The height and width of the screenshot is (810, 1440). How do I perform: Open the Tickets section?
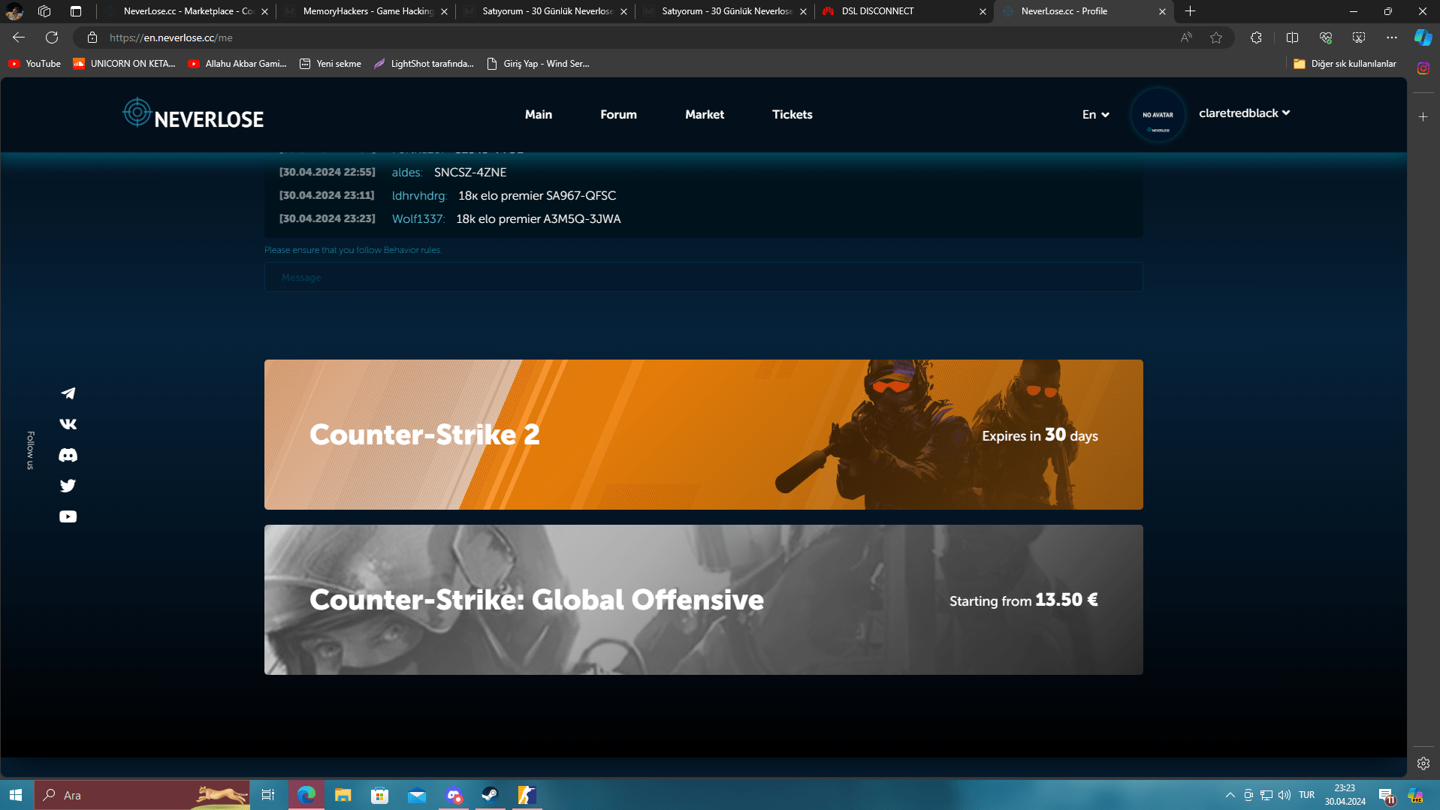792,114
